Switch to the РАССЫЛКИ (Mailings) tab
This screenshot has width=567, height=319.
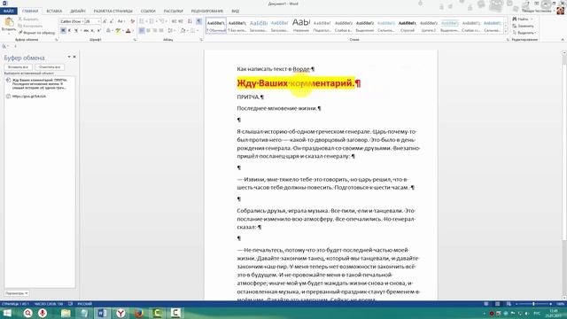click(174, 12)
